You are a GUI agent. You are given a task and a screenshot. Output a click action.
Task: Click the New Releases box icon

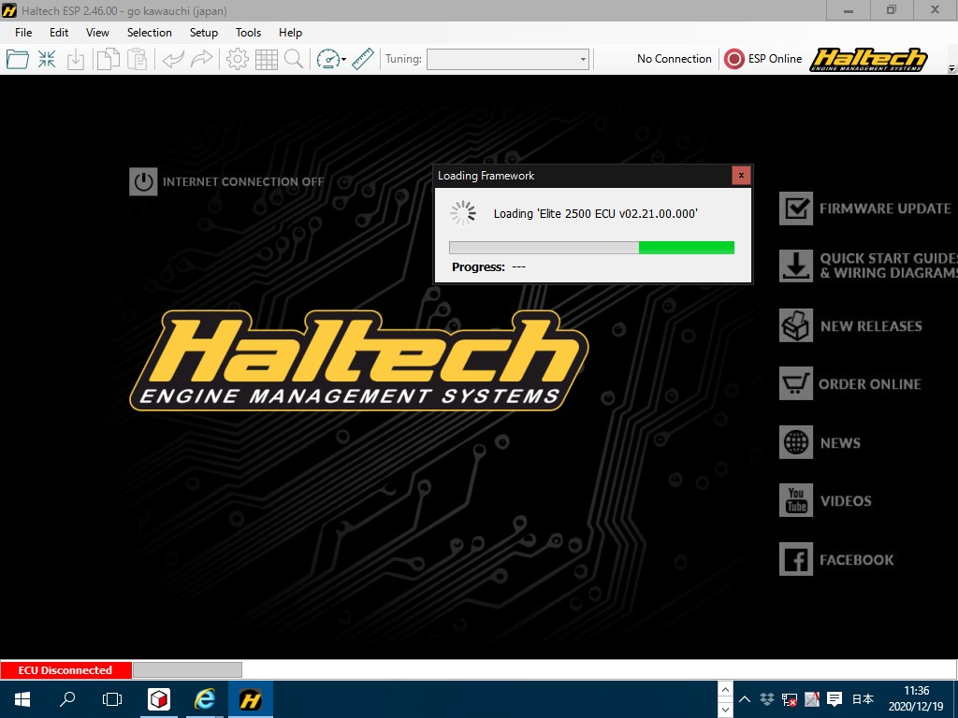click(796, 325)
